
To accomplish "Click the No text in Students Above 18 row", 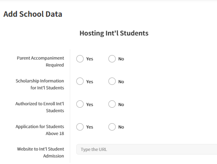I will 121,127.
